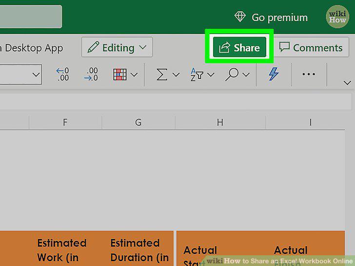Open the More options ellipsis menu
The height and width of the screenshot is (266, 355).
pyautogui.click(x=309, y=74)
